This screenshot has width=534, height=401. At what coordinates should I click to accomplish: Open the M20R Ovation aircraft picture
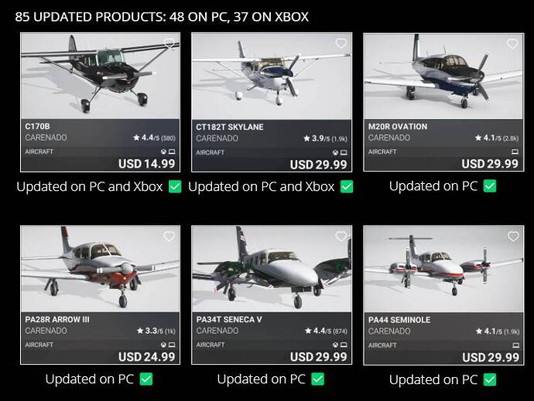pyautogui.click(x=443, y=75)
